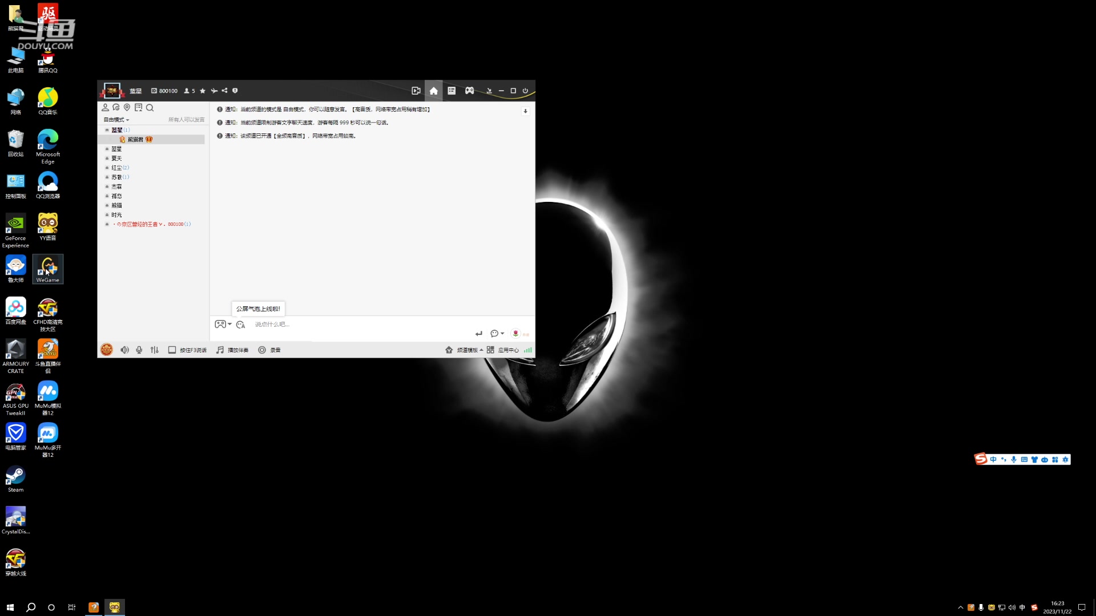Go to the channel Home icon tab
Screen dimensions: 1096x616
click(434, 91)
